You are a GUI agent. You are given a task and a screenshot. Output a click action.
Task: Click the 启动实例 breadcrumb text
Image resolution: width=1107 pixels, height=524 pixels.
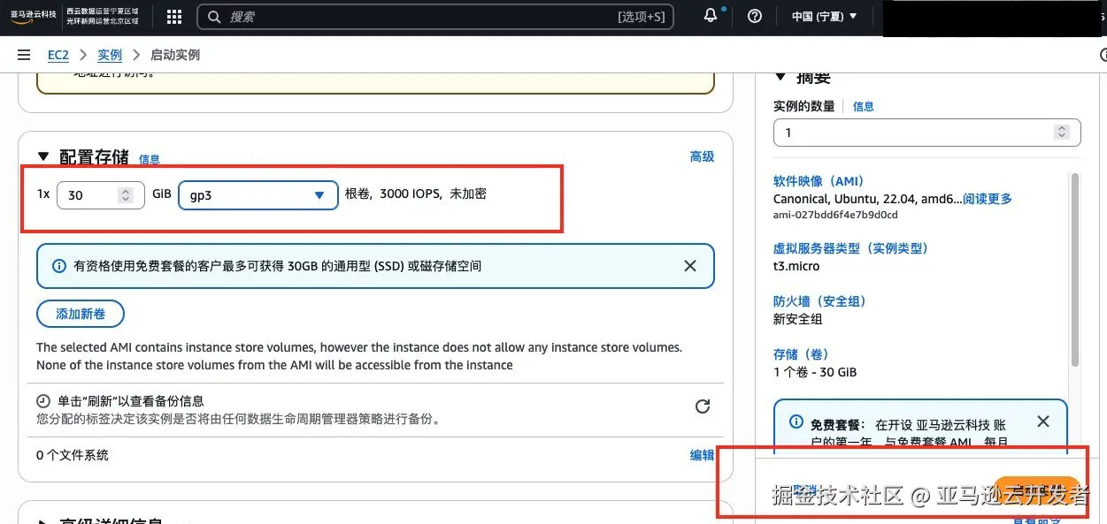click(175, 55)
